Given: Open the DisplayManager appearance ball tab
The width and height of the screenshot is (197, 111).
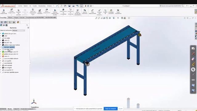Looking at the screenshot, I should point(18,22).
